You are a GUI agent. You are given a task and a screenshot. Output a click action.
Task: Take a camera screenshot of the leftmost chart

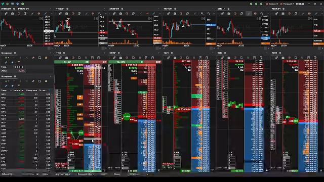click(12, 14)
